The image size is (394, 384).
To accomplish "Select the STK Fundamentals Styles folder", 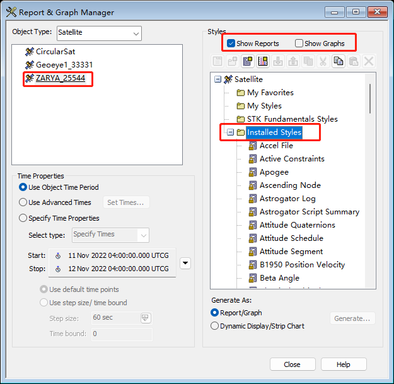I will pyautogui.click(x=292, y=119).
